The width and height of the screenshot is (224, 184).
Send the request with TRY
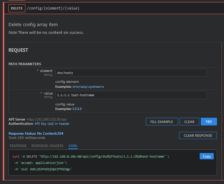(209, 122)
